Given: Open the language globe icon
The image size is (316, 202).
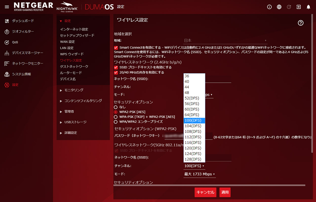Looking at the screenshot, I should [x=279, y=7].
